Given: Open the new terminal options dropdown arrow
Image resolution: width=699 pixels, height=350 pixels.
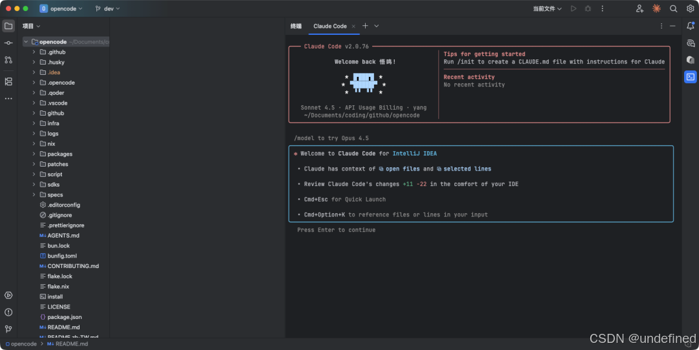Looking at the screenshot, I should 377,26.
